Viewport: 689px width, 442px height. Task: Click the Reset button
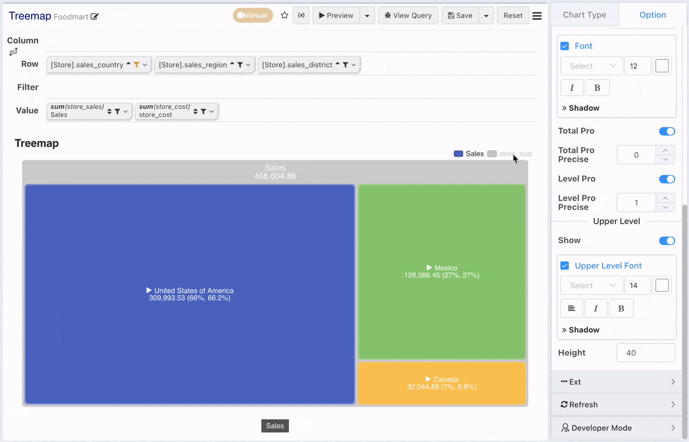tap(513, 16)
